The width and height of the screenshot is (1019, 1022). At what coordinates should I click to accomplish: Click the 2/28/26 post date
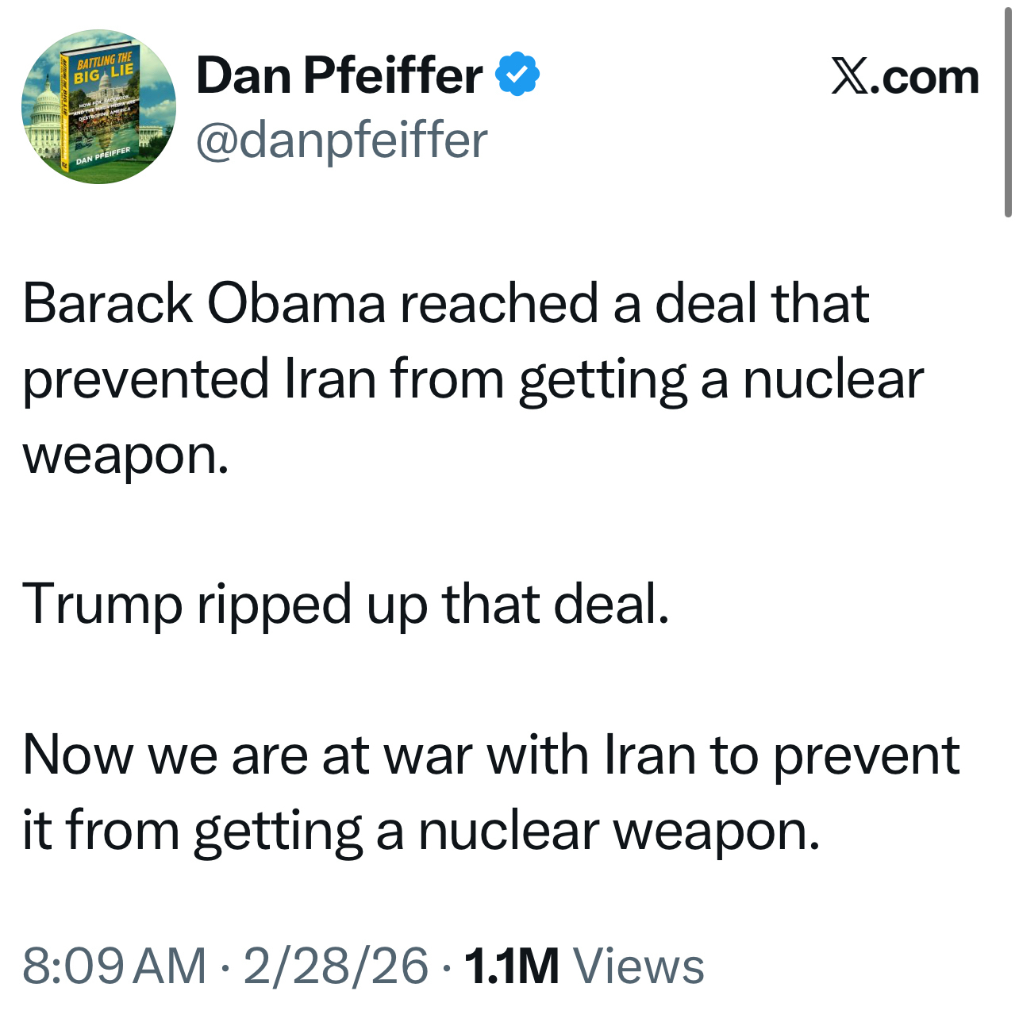coord(336,966)
